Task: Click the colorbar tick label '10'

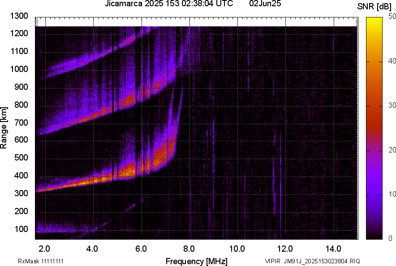Action: (392, 194)
